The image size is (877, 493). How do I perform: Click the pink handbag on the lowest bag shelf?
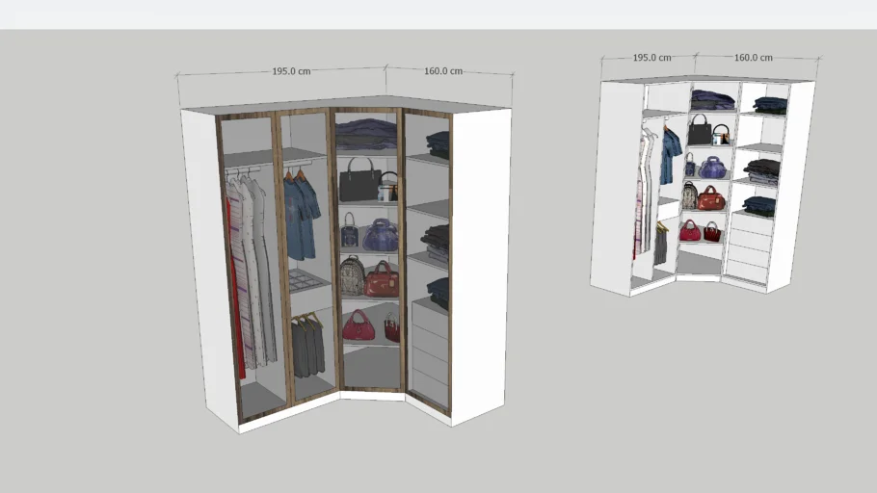coord(359,327)
